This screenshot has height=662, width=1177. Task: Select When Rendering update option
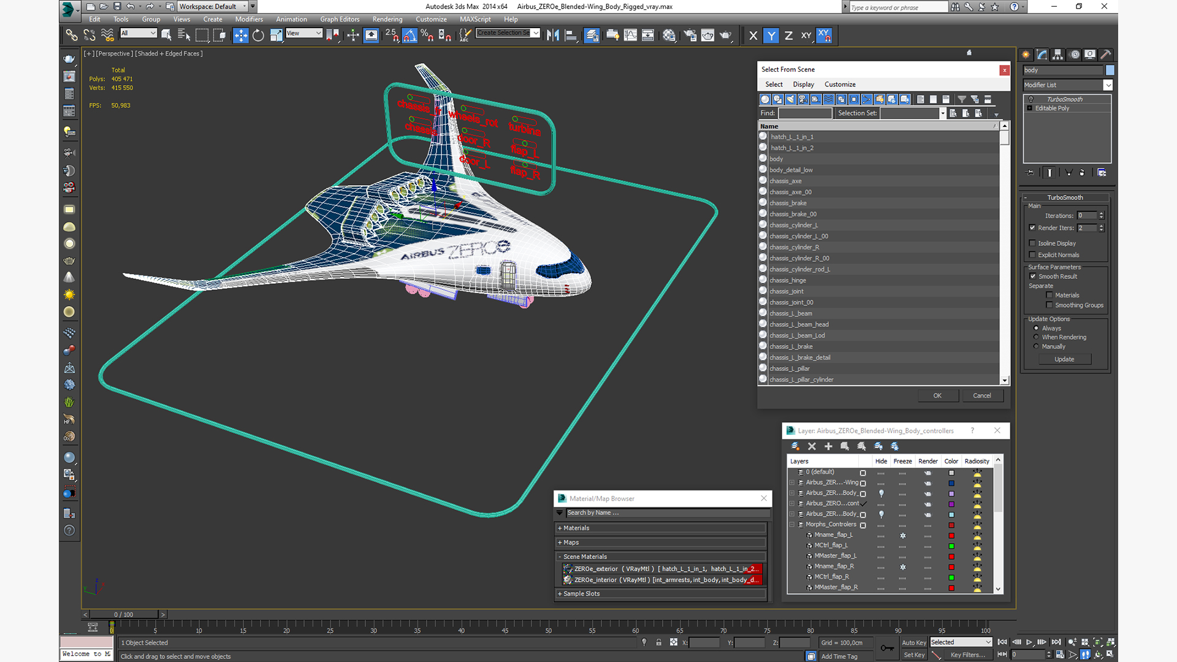[1036, 337]
